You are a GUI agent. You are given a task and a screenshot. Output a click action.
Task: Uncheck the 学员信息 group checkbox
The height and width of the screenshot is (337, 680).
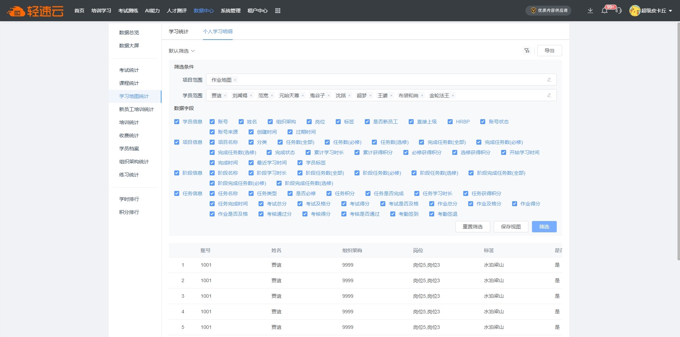(177, 122)
